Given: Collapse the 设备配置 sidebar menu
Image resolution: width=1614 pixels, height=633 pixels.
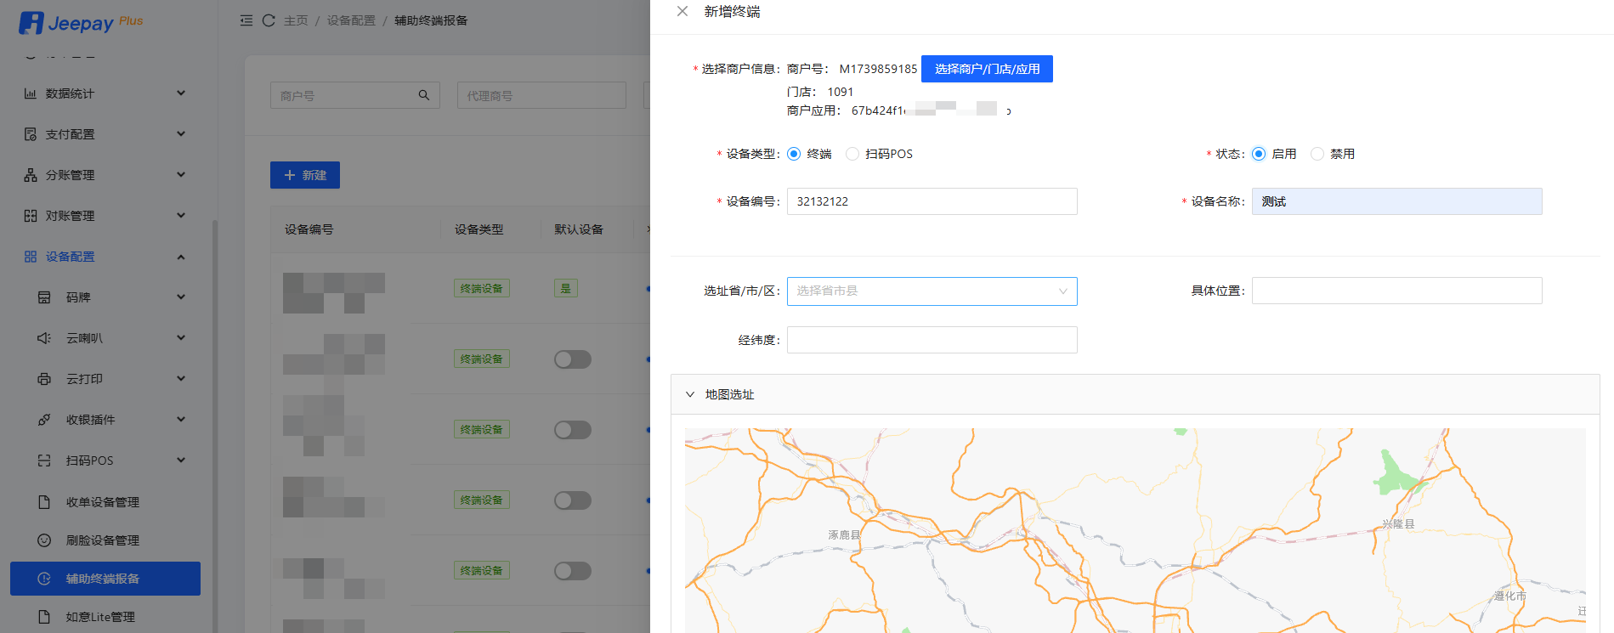Looking at the screenshot, I should pos(180,257).
